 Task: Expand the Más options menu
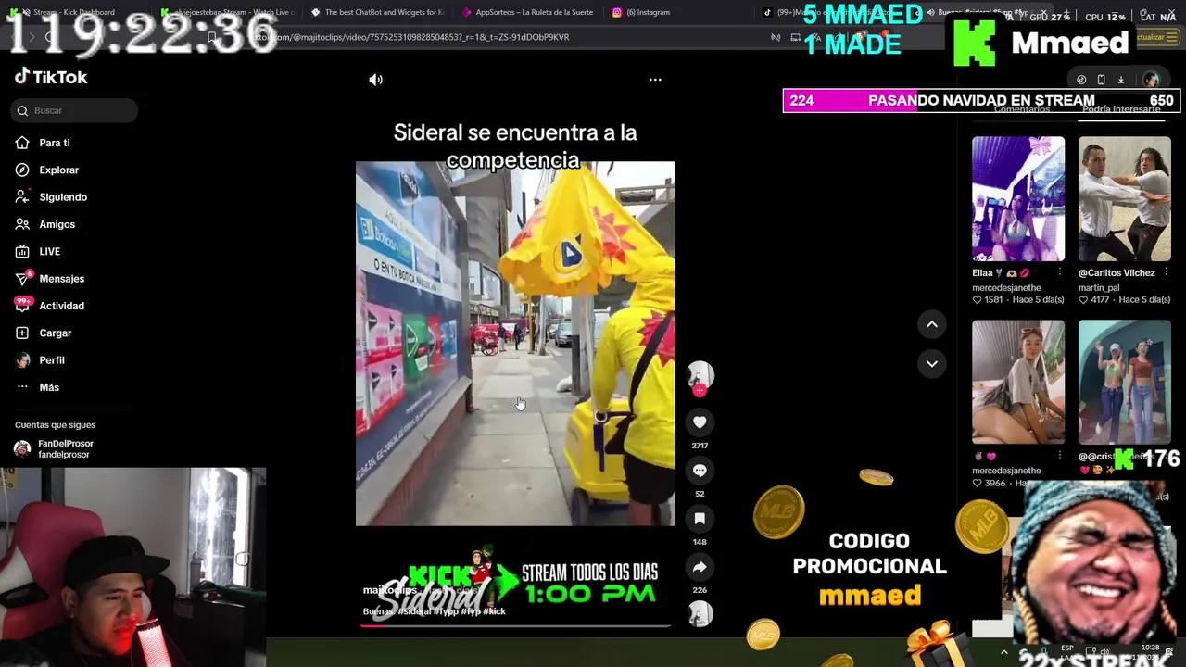coord(37,387)
